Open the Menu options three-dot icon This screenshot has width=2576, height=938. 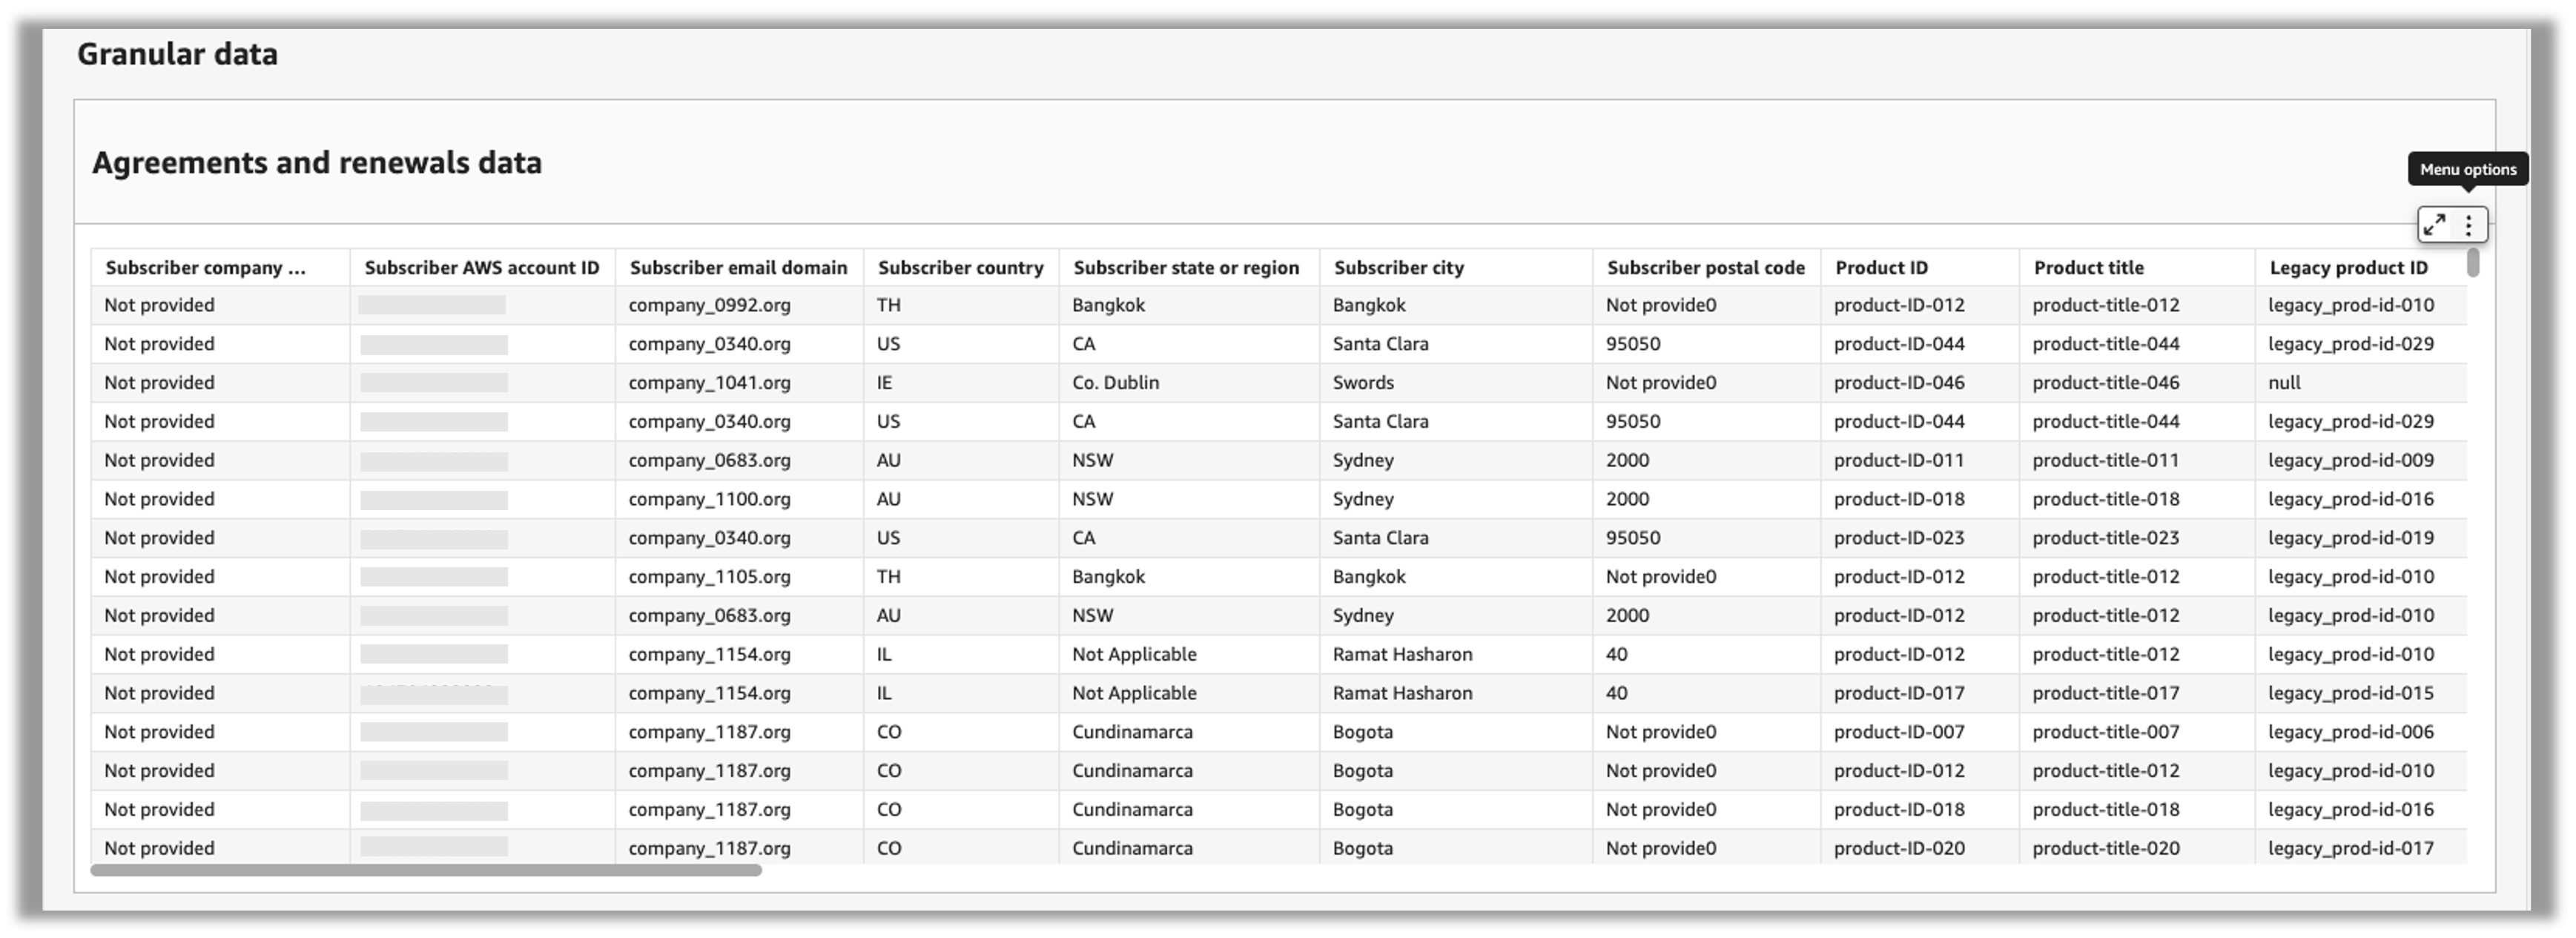(2468, 224)
